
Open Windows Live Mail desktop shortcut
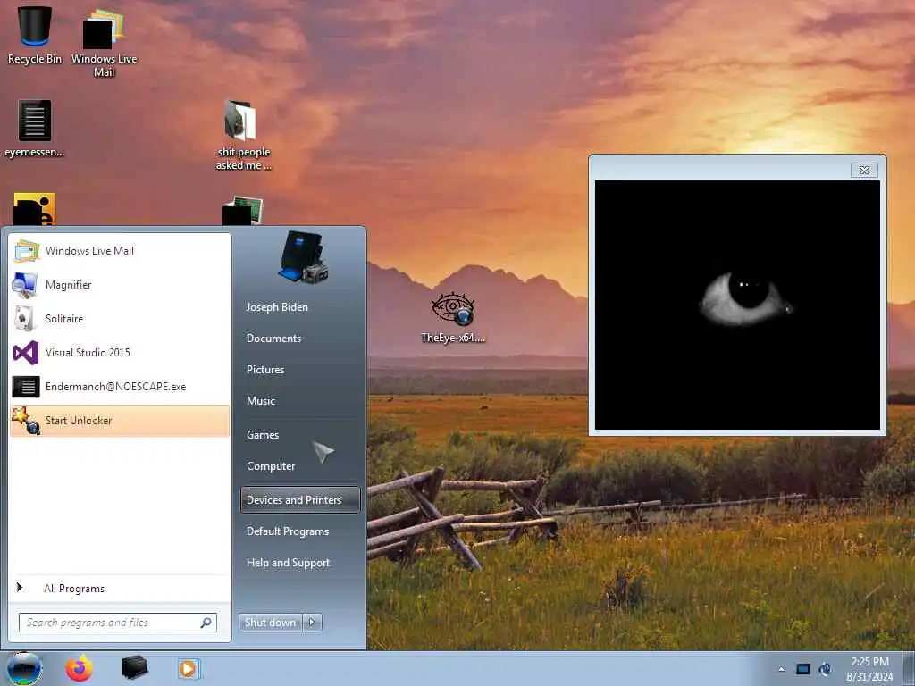104,42
